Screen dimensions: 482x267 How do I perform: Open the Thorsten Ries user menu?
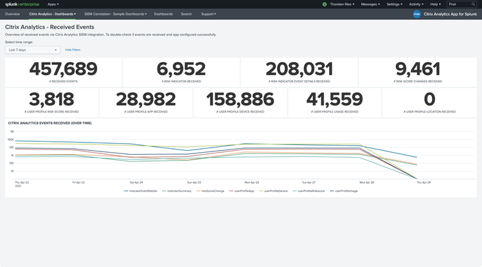point(342,4)
